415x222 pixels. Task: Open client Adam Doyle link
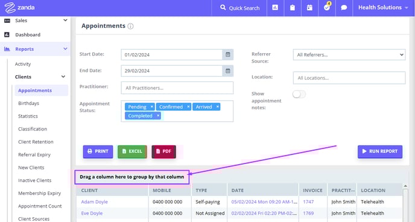95,202
